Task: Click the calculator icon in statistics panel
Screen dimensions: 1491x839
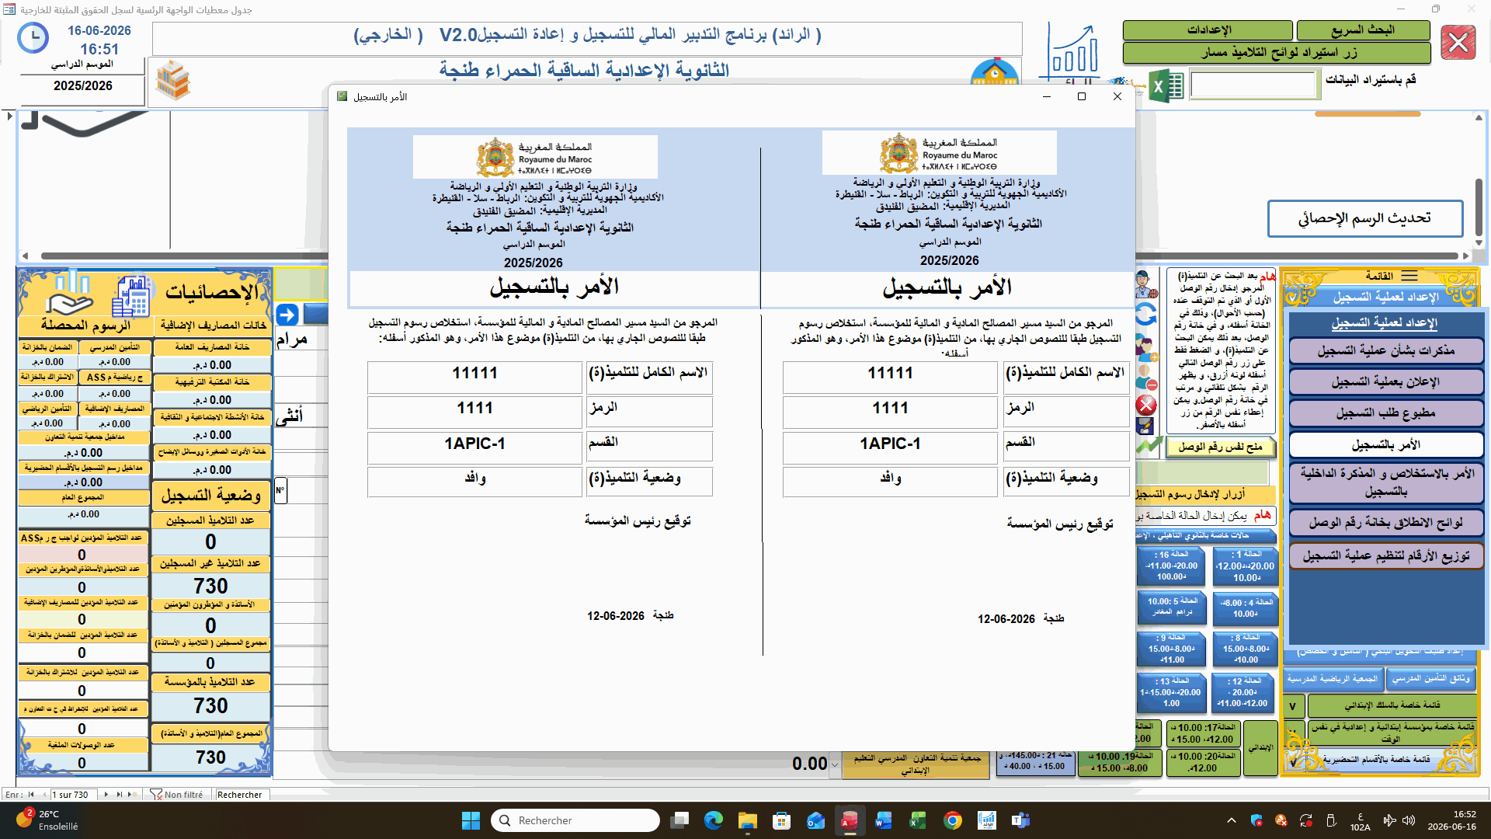Action: (132, 297)
